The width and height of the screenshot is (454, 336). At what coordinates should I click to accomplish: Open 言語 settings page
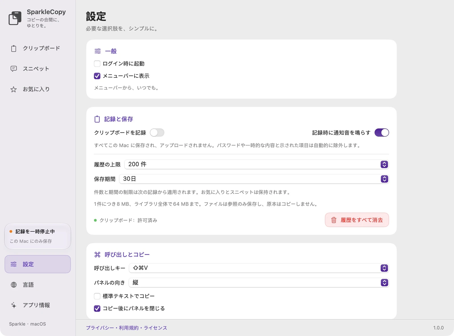pyautogui.click(x=38, y=285)
